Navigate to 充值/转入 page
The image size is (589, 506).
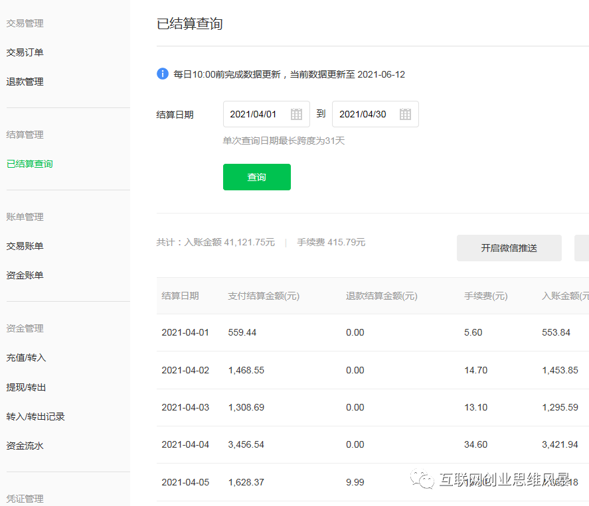coord(27,357)
